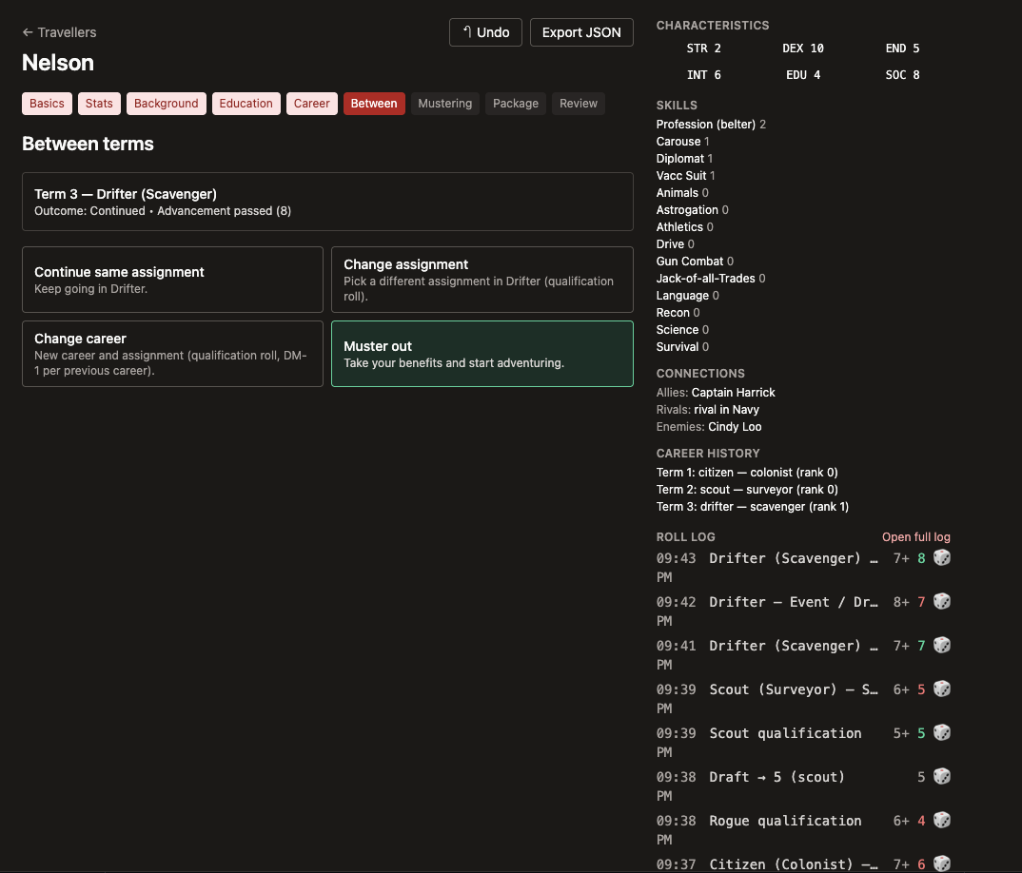Click the EDU 4 characteristic
This screenshot has width=1022, height=873.
coord(803,75)
